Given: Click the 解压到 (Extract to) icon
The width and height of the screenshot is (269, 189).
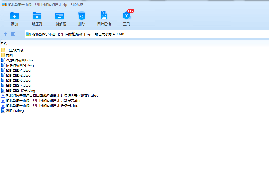Looking at the screenshot, I should [37, 16].
